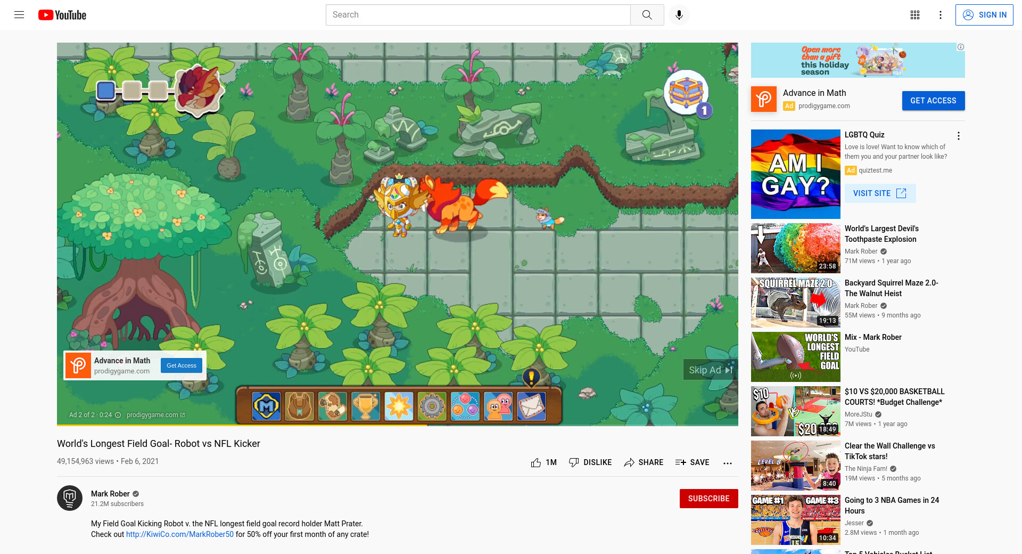Click The Ninja Fam! channel name
The width and height of the screenshot is (1022, 554).
(x=866, y=469)
